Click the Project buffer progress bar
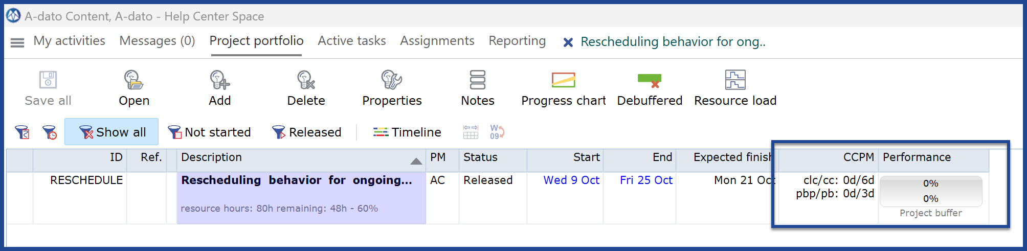Screen dimensions: 1027x251 [x=931, y=191]
